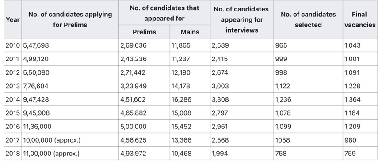The image size is (382, 162).
Task: Select the 2010 year cell
Action: [x=13, y=45]
